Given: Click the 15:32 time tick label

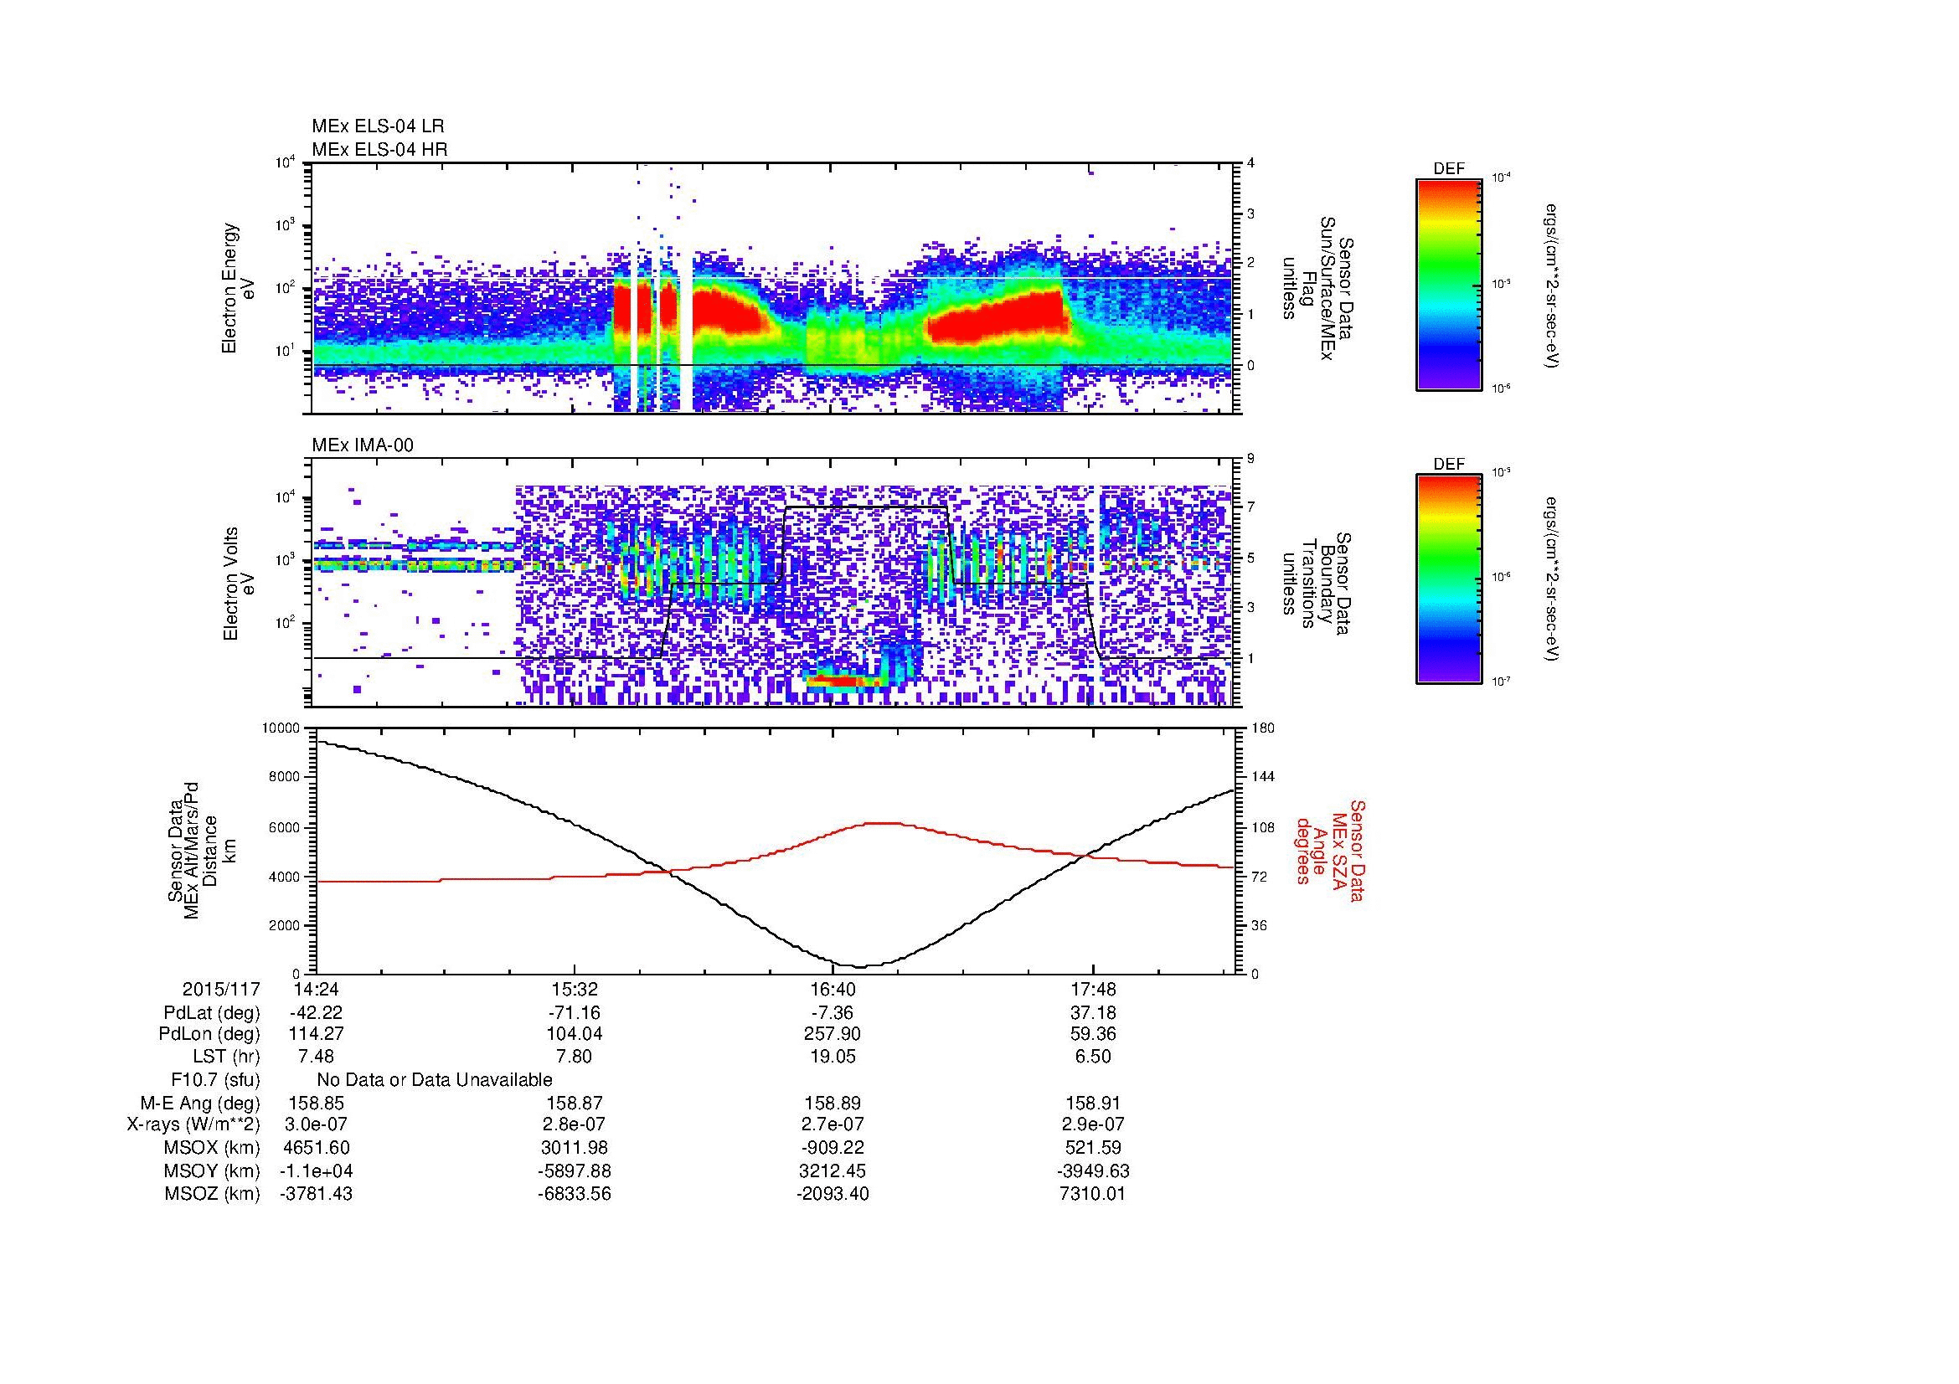Looking at the screenshot, I should tap(576, 990).
